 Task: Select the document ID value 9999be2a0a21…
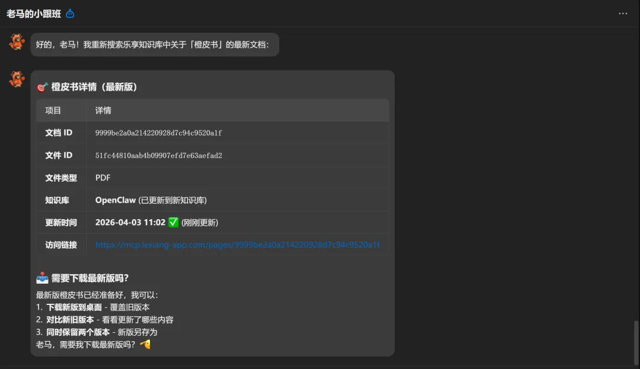158,133
